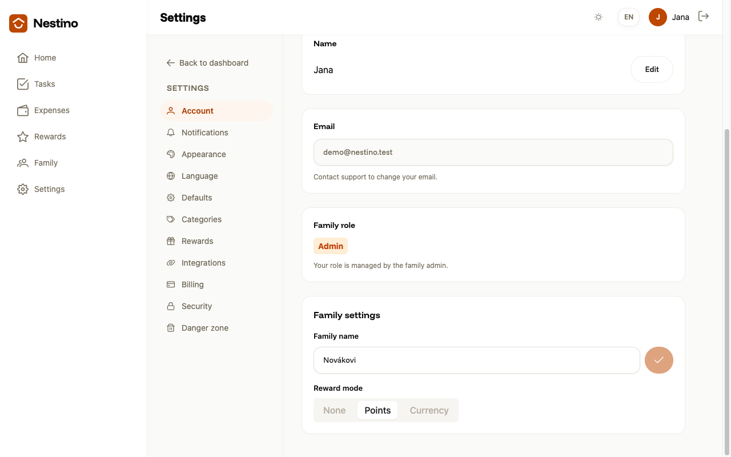Image resolution: width=731 pixels, height=457 pixels.
Task: Click the Security lock icon
Action: (x=171, y=306)
